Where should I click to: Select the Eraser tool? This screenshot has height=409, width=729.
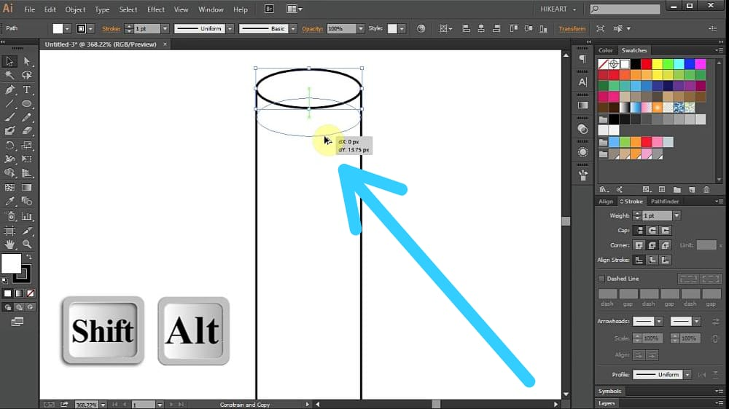[x=26, y=131]
